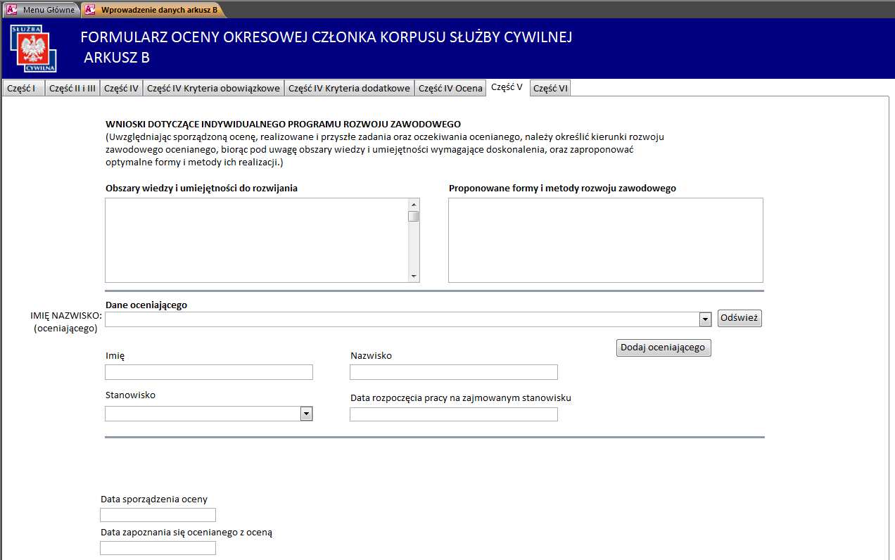
Task: Click the Służba Cywilna eagle logo
Action: tap(33, 49)
